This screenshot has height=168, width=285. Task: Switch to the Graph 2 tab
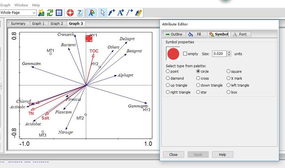coord(57,24)
